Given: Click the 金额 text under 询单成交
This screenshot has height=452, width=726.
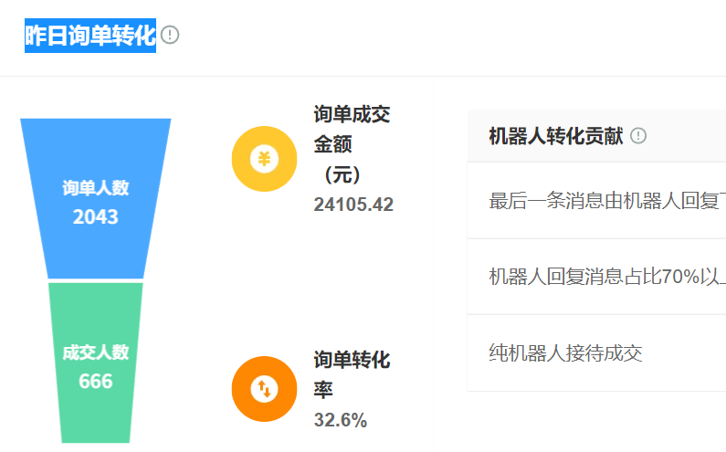Looking at the screenshot, I should tap(332, 144).
